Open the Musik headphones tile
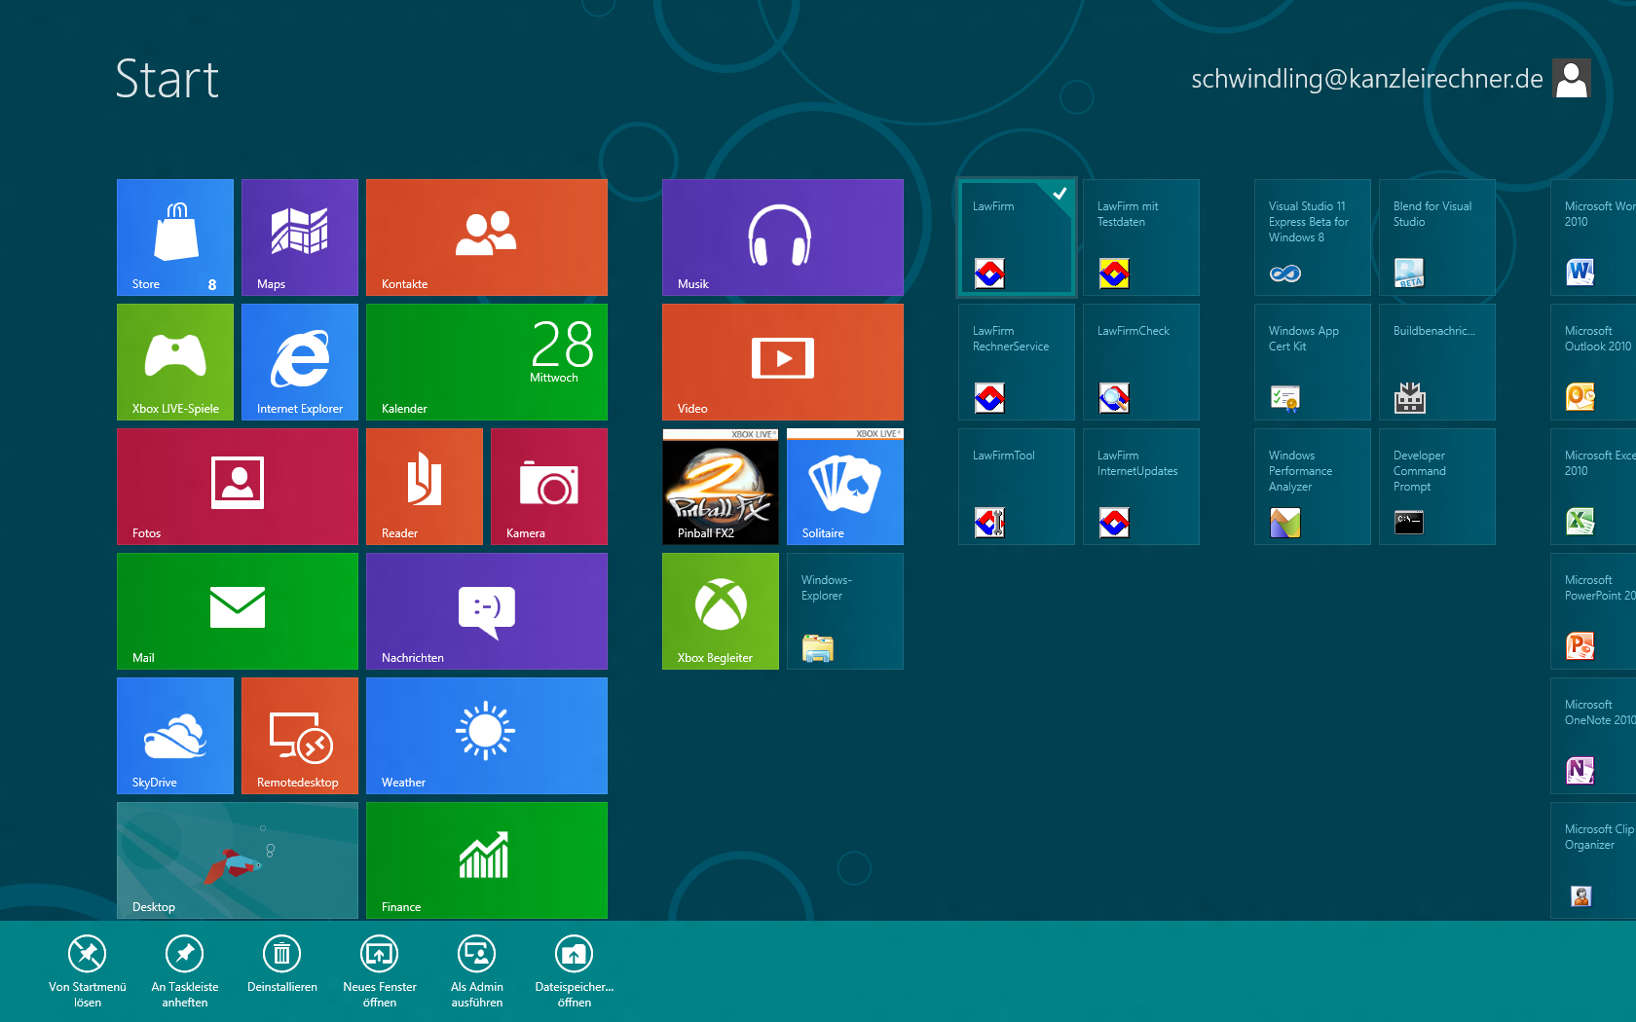This screenshot has height=1022, width=1636. coord(782,237)
